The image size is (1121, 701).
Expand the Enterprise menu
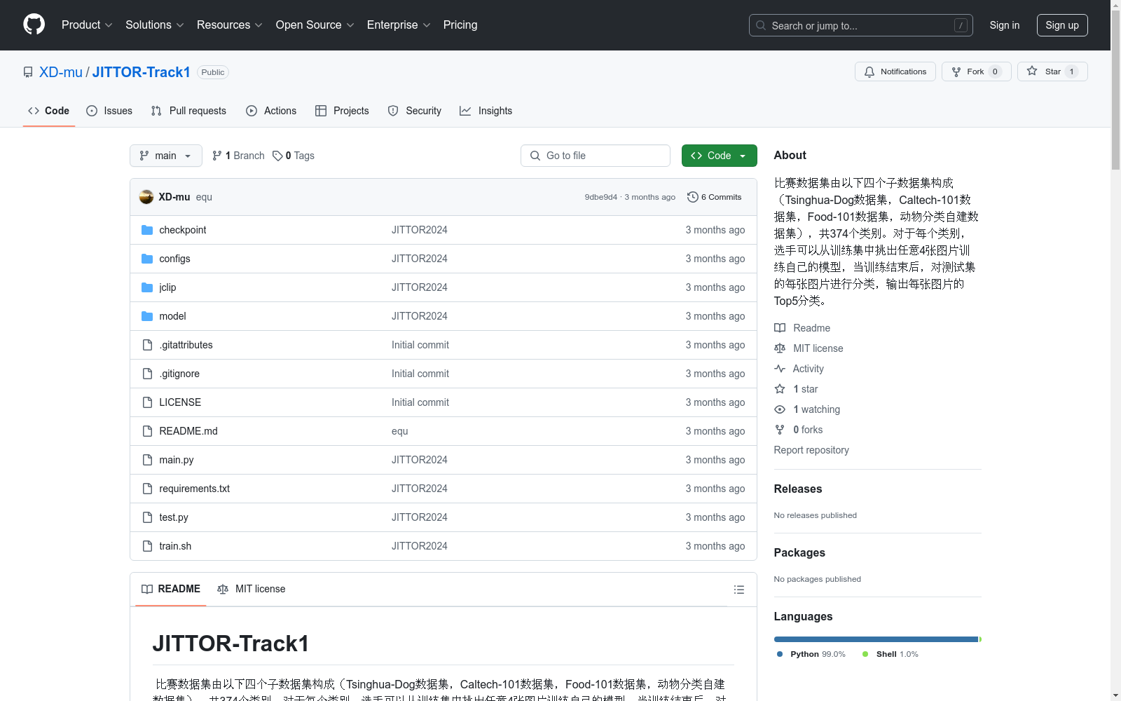399,25
